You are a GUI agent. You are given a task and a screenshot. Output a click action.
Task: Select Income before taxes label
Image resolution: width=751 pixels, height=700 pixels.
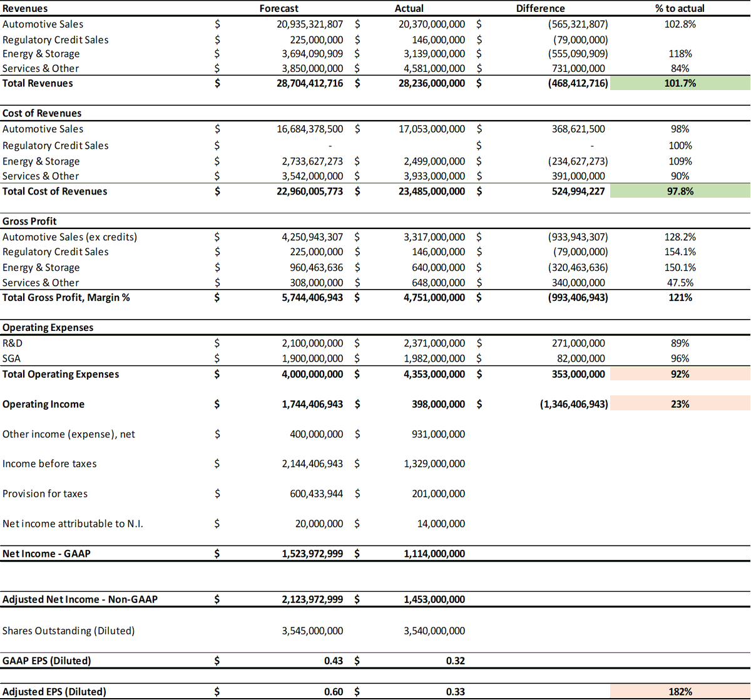coord(49,464)
